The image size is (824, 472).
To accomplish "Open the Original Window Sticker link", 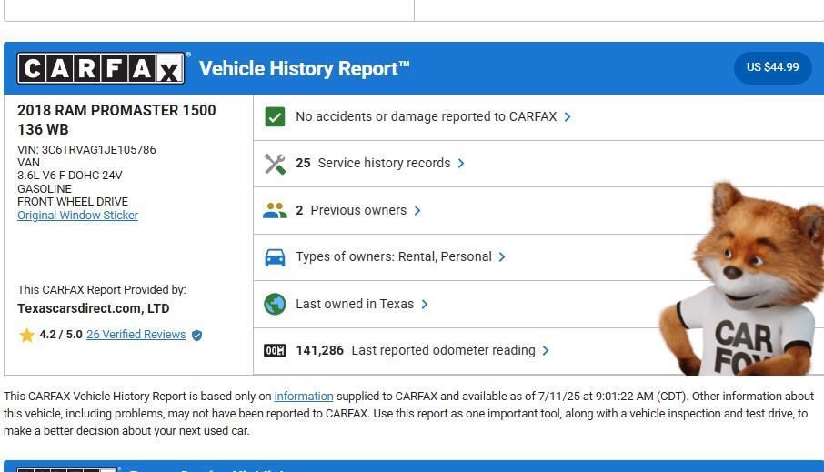I will click(x=77, y=216).
